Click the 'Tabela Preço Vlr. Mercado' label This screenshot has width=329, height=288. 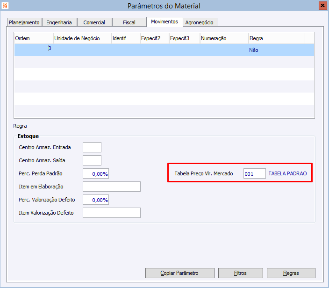204,173
